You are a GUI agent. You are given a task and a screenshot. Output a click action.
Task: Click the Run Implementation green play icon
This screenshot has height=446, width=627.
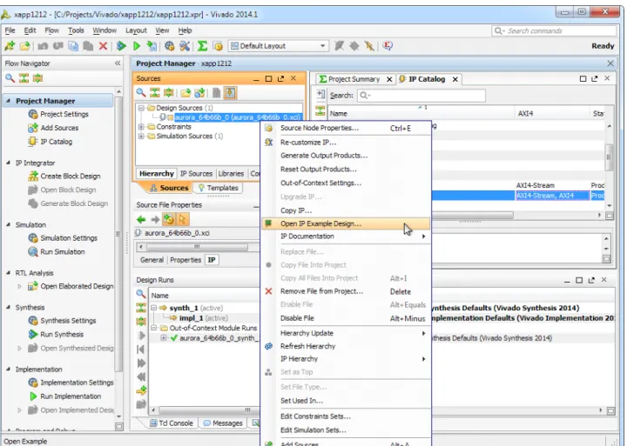point(33,396)
